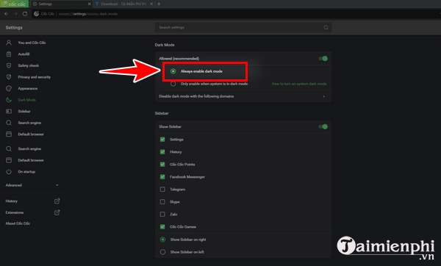Go forward with the forward arrow
Image resolution: width=441 pixels, height=266 pixels.
click(15, 14)
